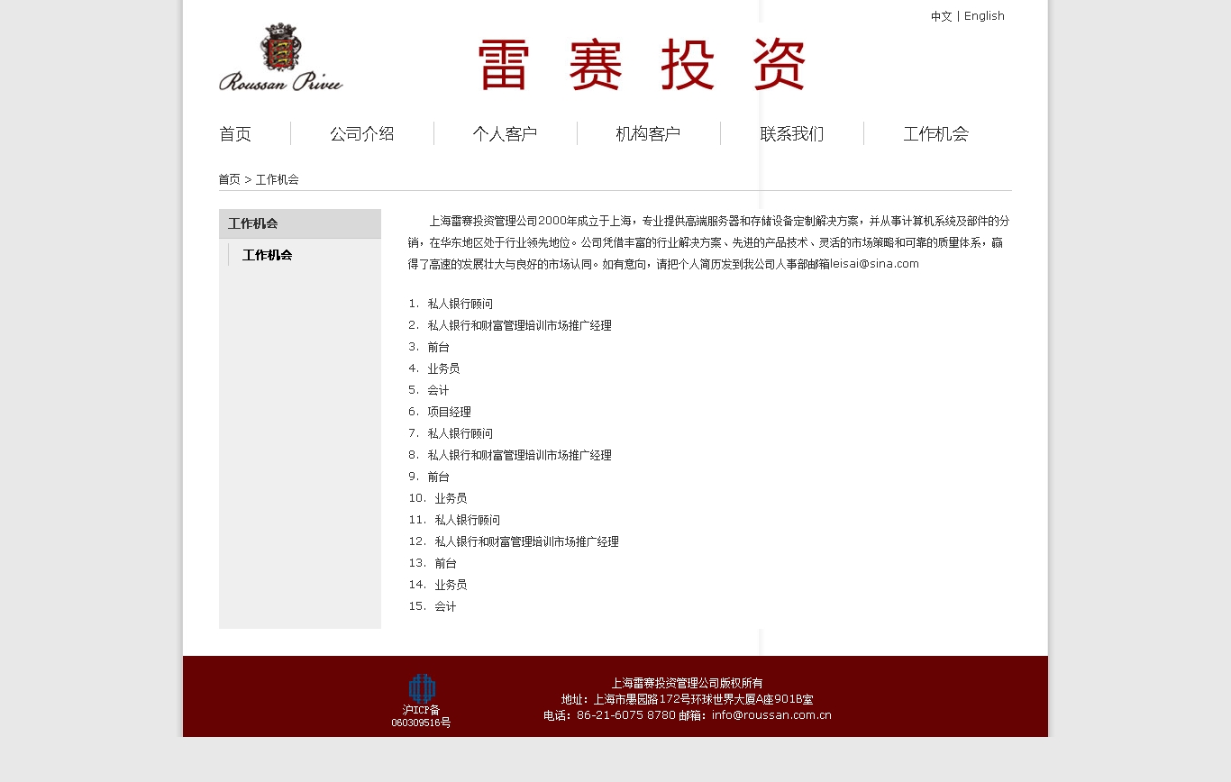Click the 雷赛投资 banner title
The height and width of the screenshot is (782, 1231).
[642, 65]
